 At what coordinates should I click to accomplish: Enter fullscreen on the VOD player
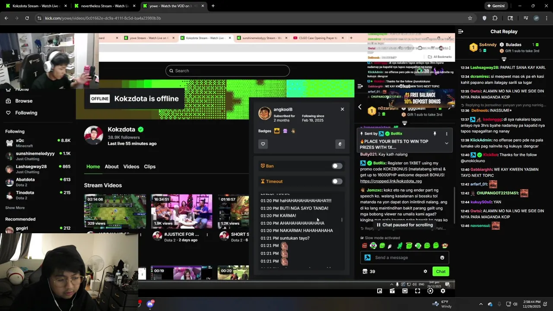point(417,291)
